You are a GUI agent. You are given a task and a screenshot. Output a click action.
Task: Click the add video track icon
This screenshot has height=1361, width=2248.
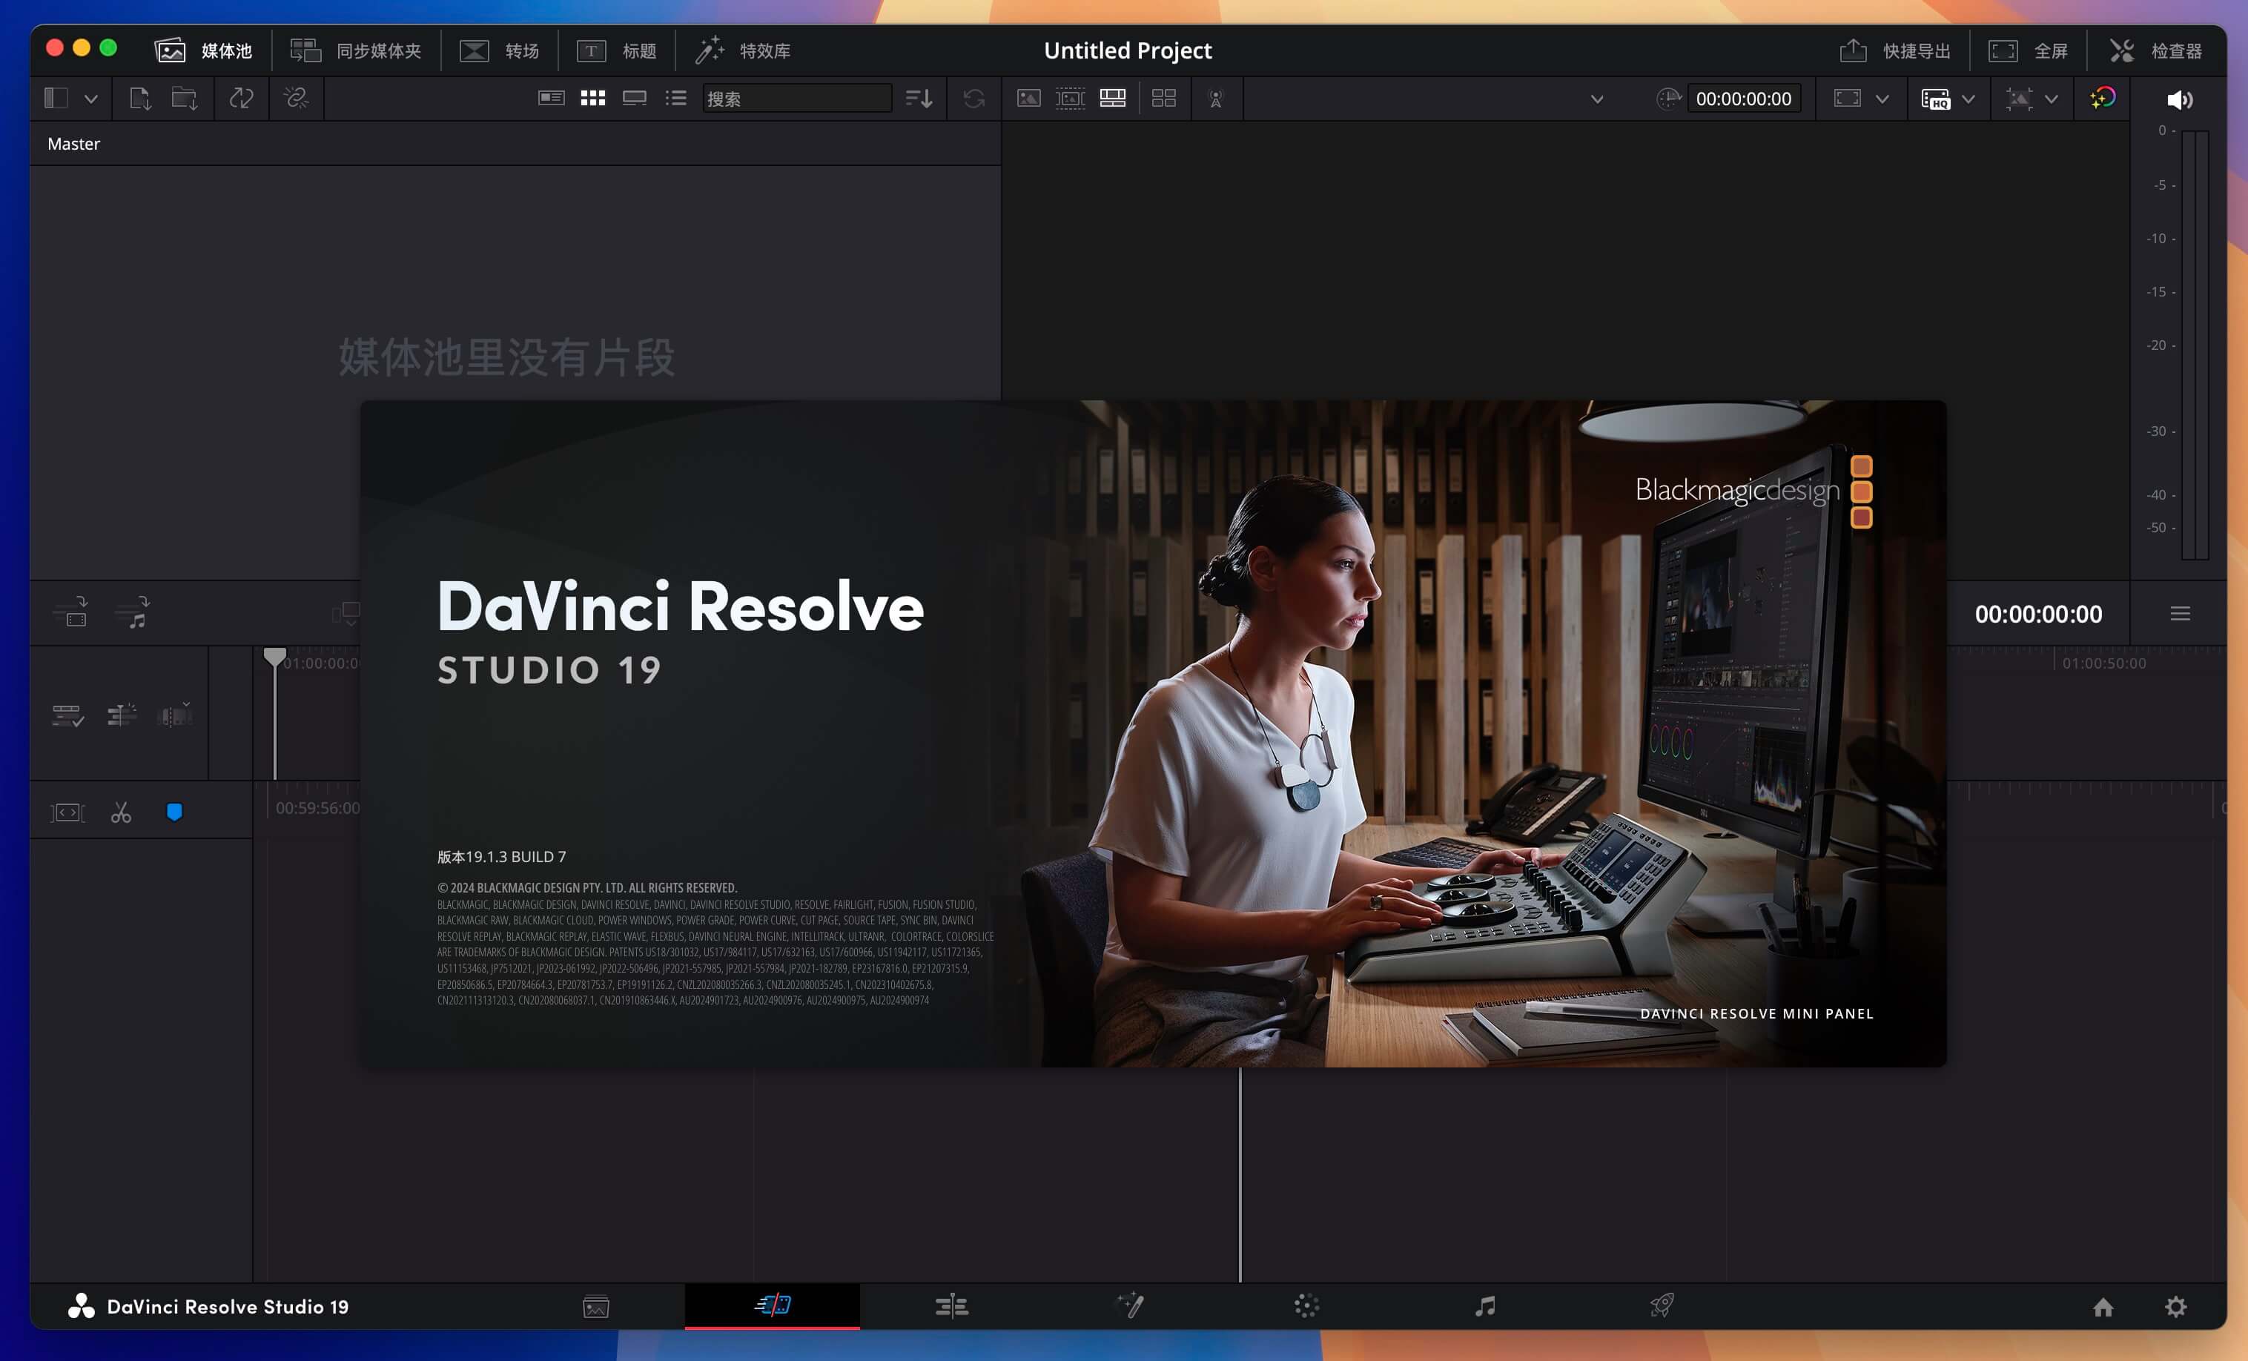tap(70, 612)
